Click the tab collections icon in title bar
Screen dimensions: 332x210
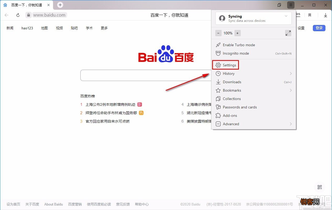[x=279, y=5]
